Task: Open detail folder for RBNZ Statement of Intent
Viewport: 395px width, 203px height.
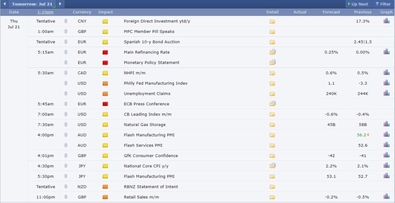Action: (x=272, y=187)
